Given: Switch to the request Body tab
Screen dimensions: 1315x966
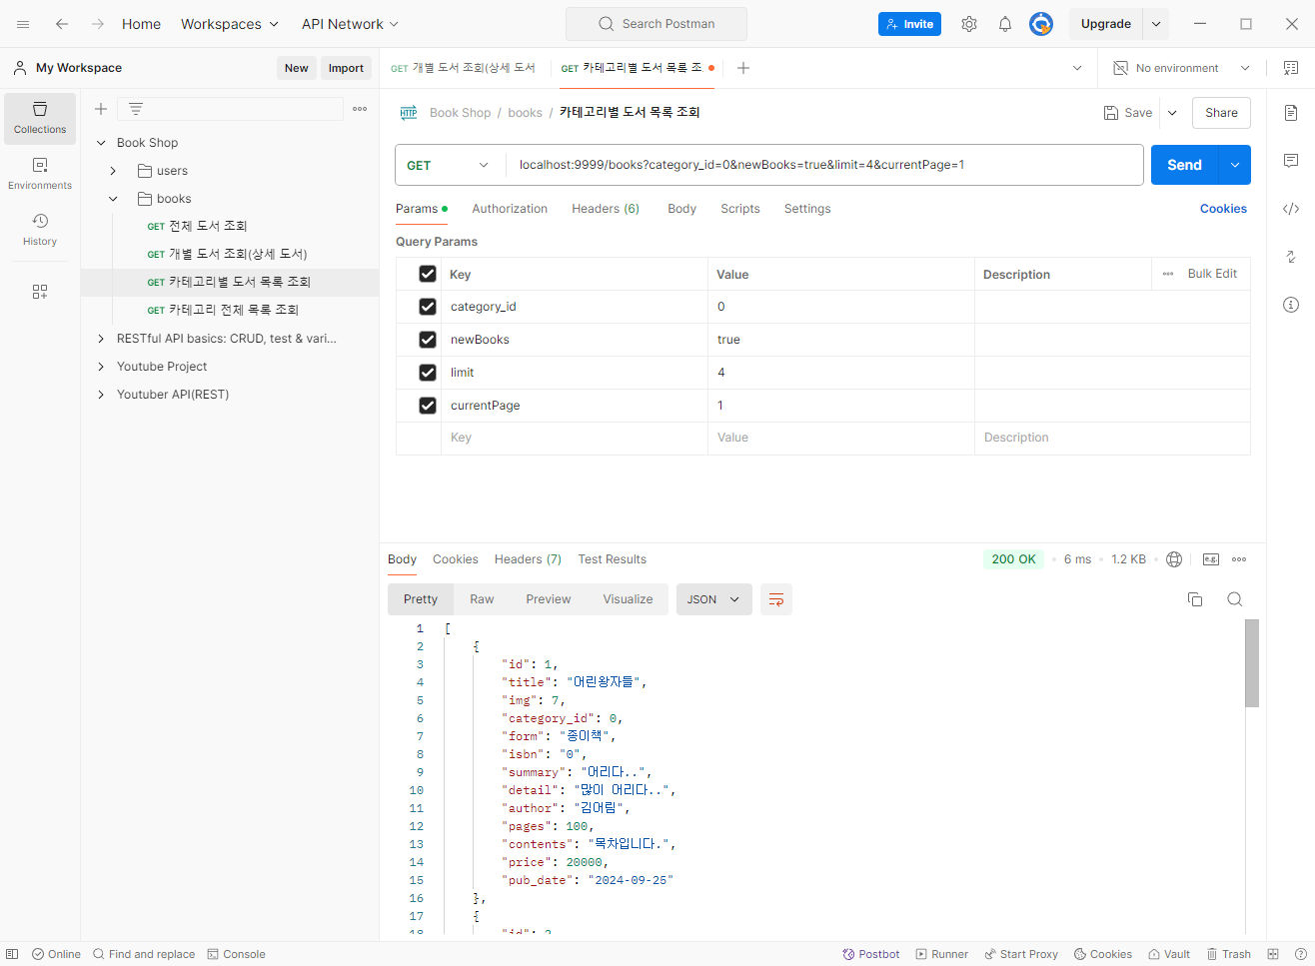Looking at the screenshot, I should (681, 209).
